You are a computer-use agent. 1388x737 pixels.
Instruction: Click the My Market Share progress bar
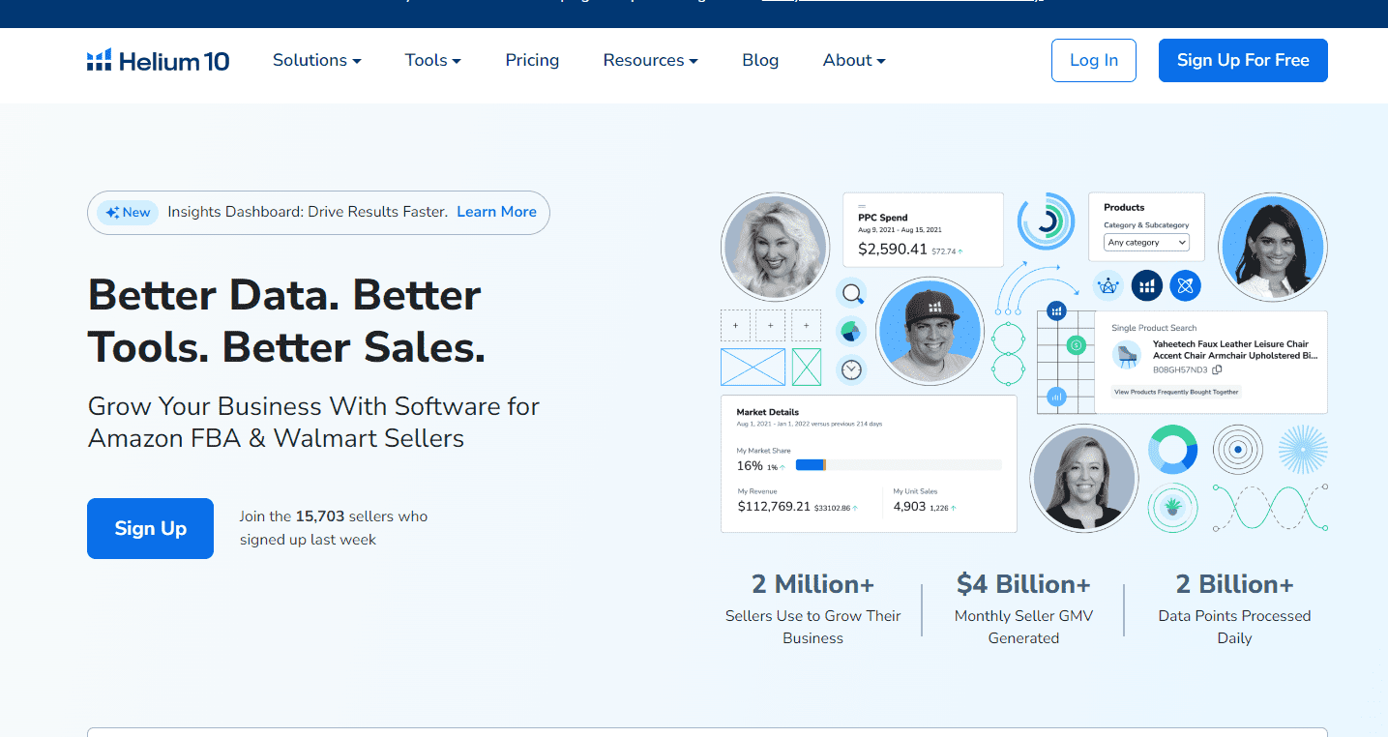tap(898, 465)
